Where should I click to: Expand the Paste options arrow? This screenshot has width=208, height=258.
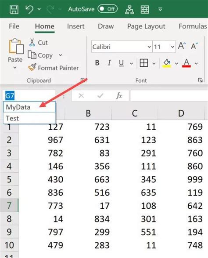coord(15,67)
